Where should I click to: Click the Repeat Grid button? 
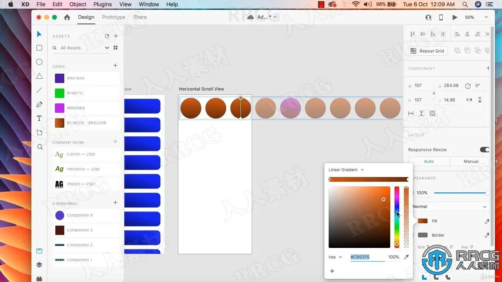coord(428,51)
